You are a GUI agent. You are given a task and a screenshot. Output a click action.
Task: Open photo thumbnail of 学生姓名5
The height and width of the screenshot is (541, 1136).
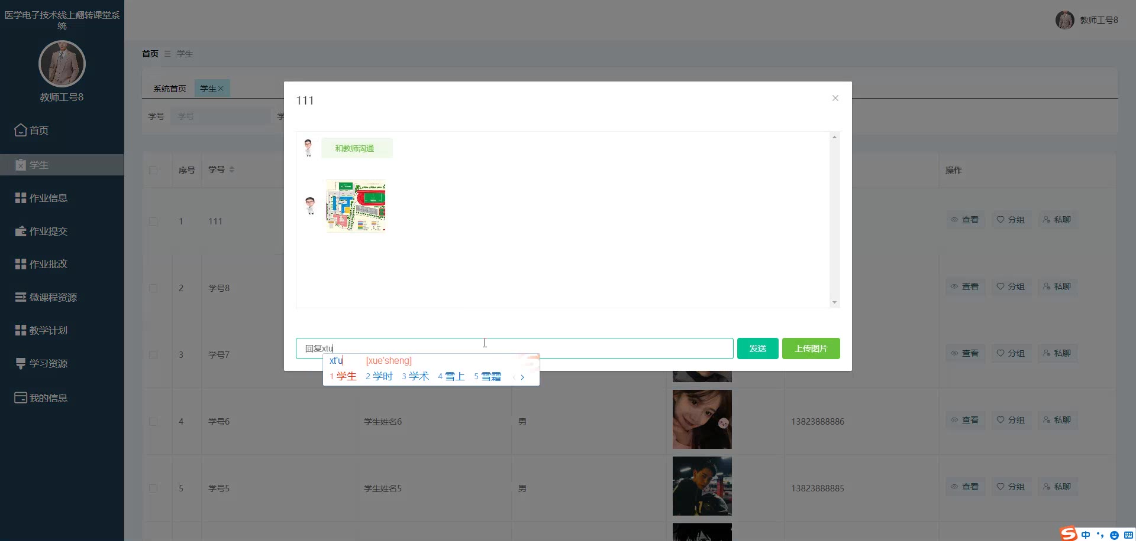[702, 486]
